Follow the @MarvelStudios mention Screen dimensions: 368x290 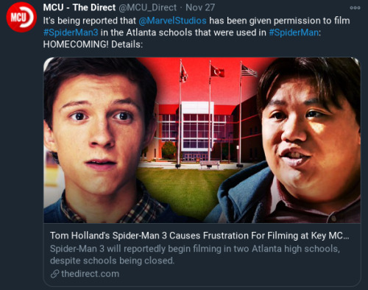(172, 21)
